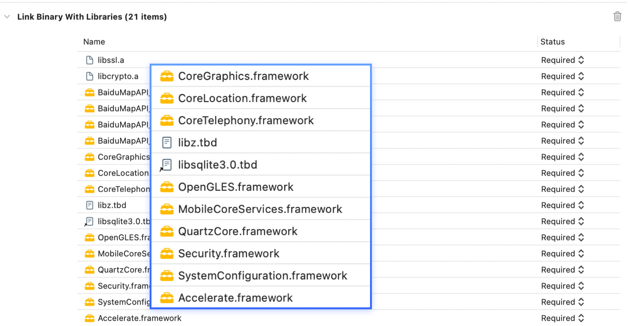This screenshot has height=326, width=628.
Task: Open the Required status dropdown for libcrypto.a
Action: 562,76
